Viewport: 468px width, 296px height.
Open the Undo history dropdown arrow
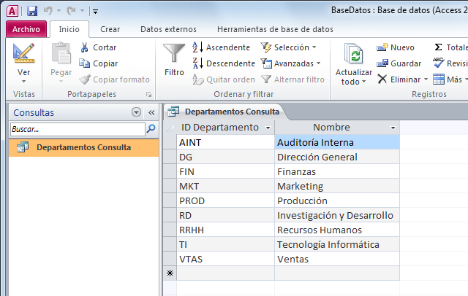(58, 11)
